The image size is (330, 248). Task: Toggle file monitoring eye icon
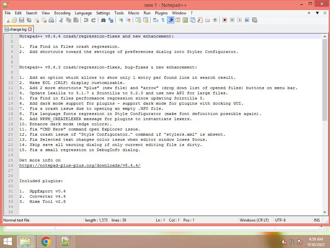pyautogui.click(x=215, y=20)
